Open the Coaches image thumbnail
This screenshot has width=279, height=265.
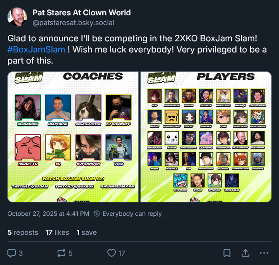[73, 137]
